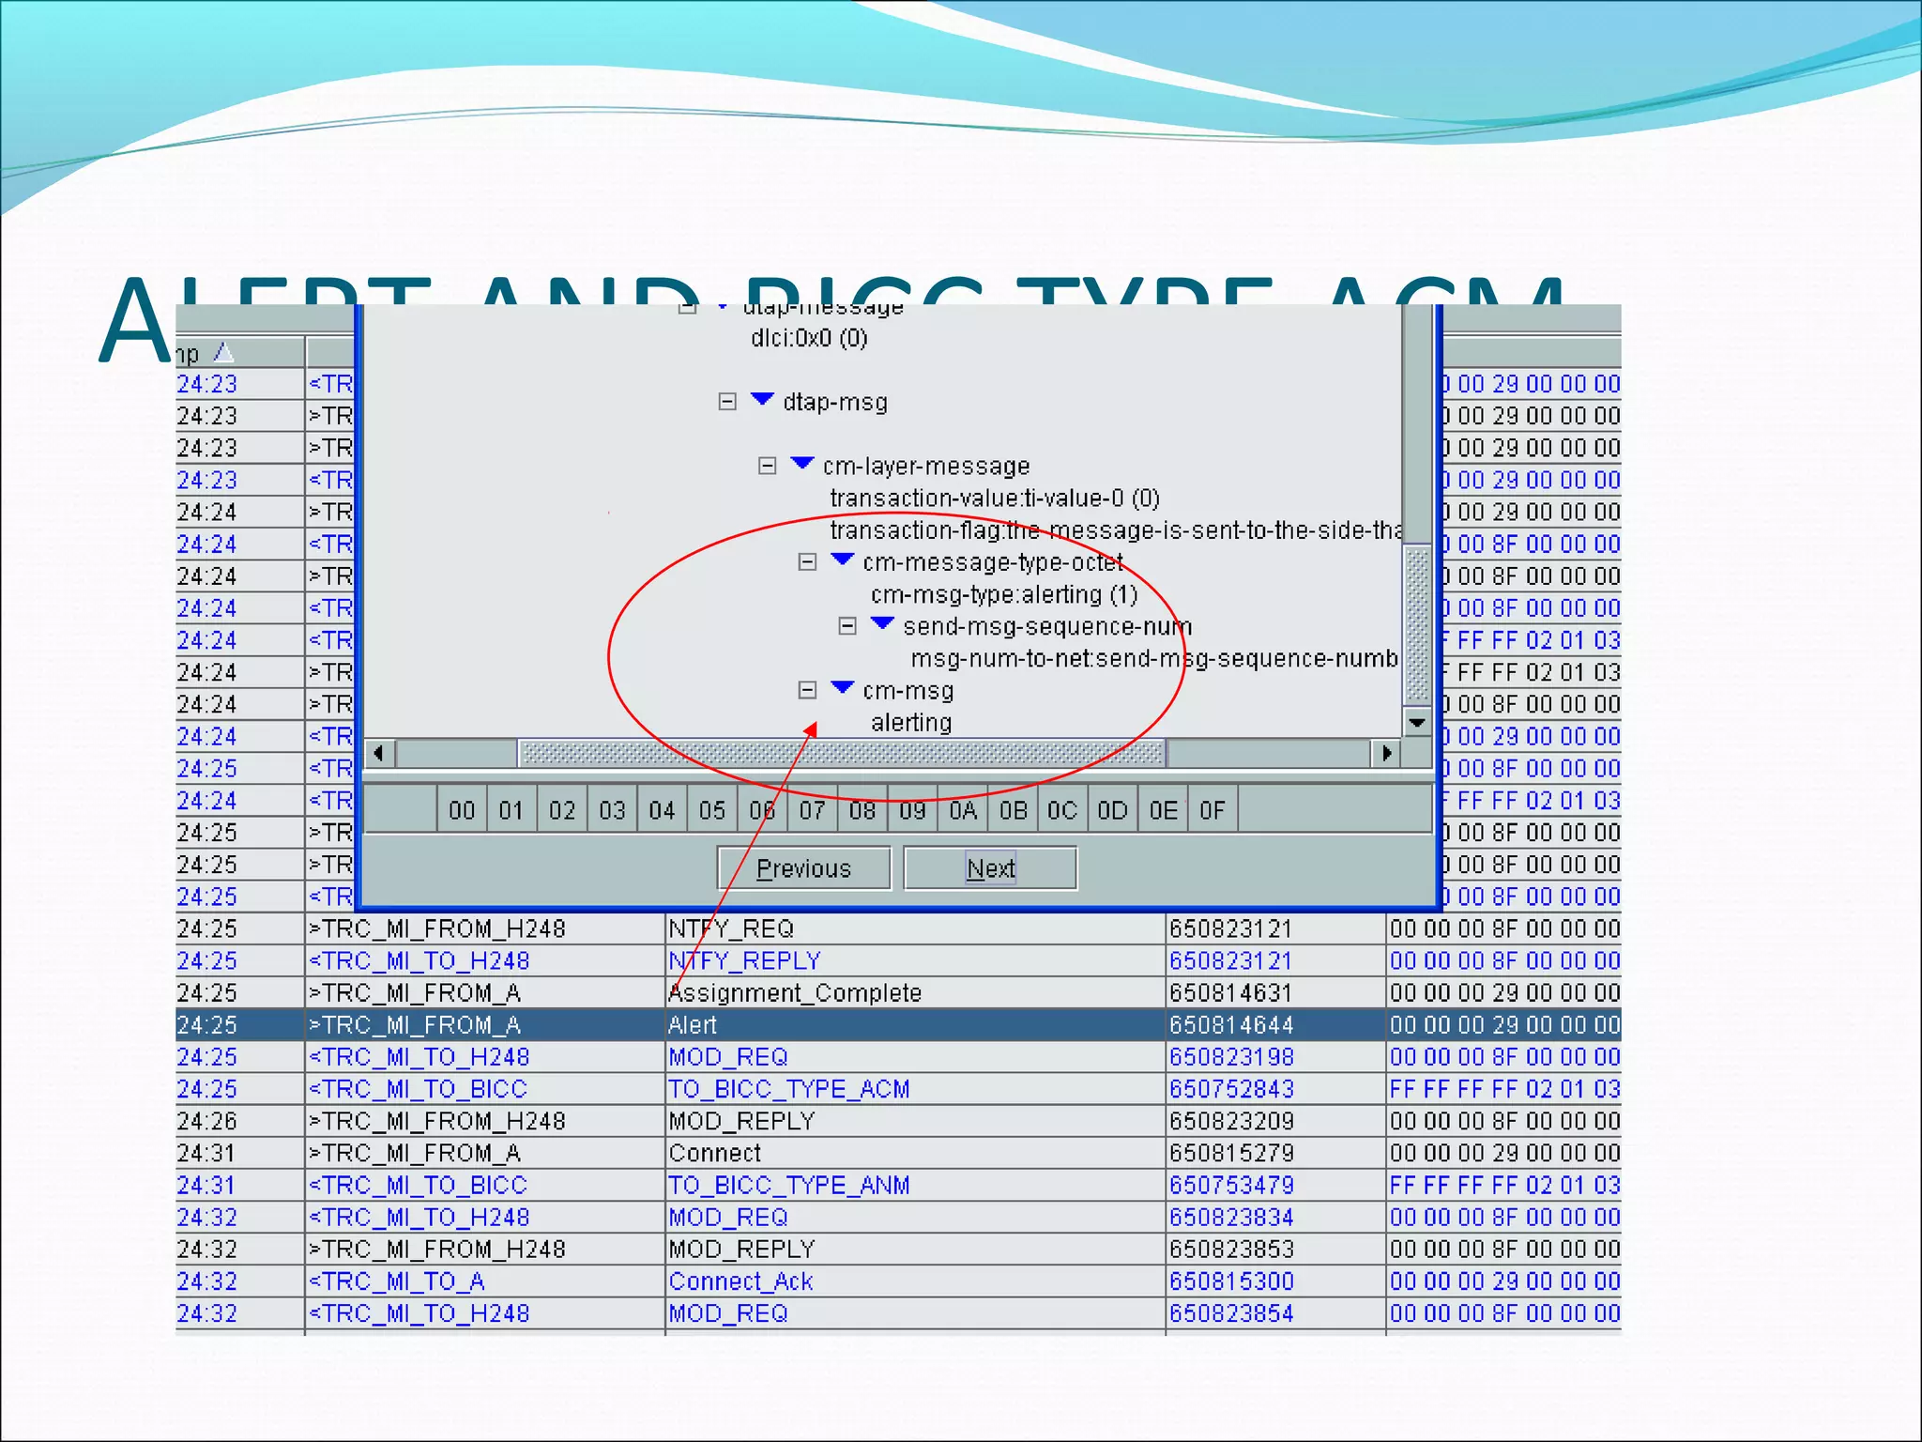1922x1442 pixels.
Task: Select the NTFY_REQ message row
Action: point(898,928)
